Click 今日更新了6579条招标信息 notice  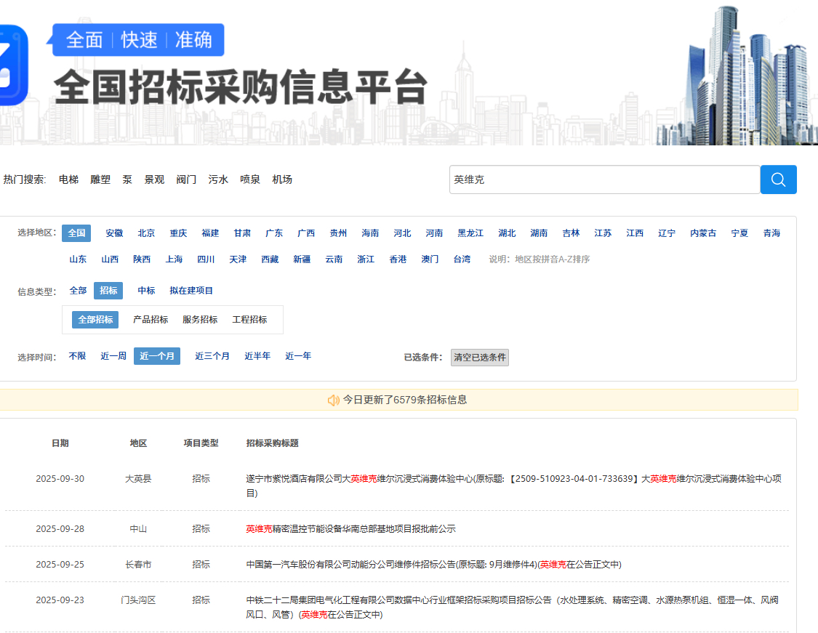click(x=404, y=400)
